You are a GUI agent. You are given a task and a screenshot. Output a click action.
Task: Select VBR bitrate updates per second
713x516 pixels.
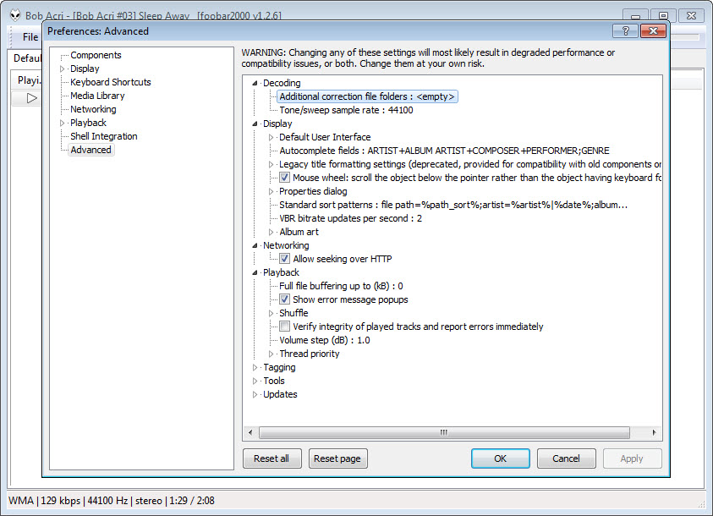(x=351, y=218)
